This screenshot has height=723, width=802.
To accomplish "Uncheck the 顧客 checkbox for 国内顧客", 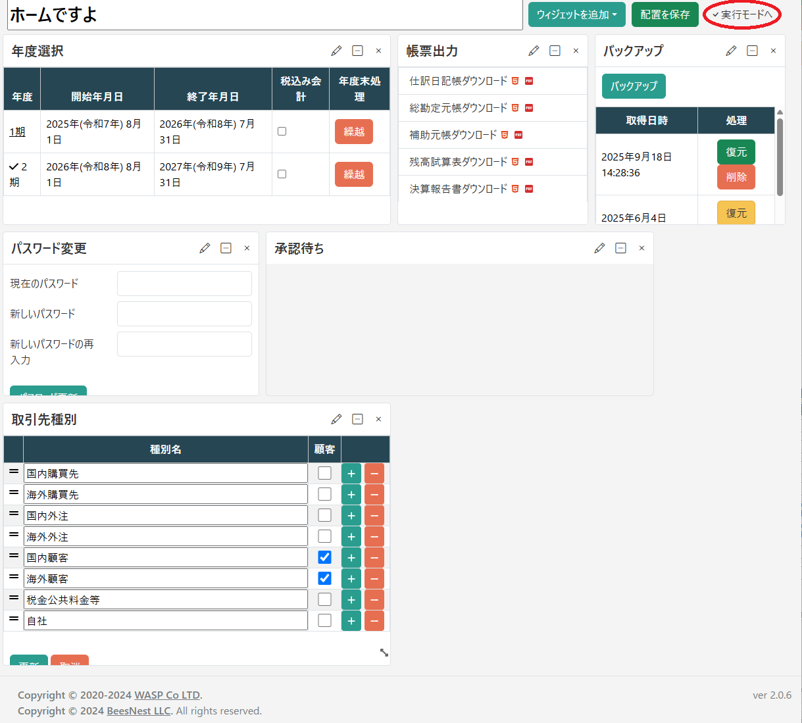I will [324, 558].
